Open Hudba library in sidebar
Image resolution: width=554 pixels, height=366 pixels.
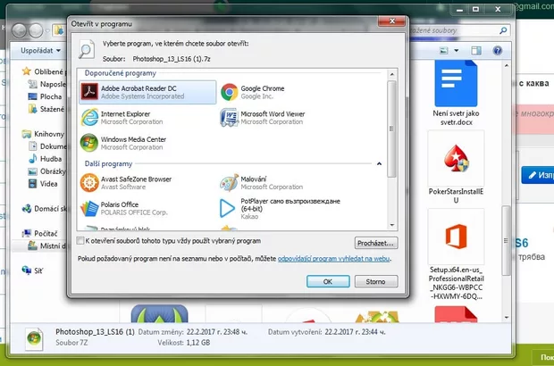tap(45, 159)
